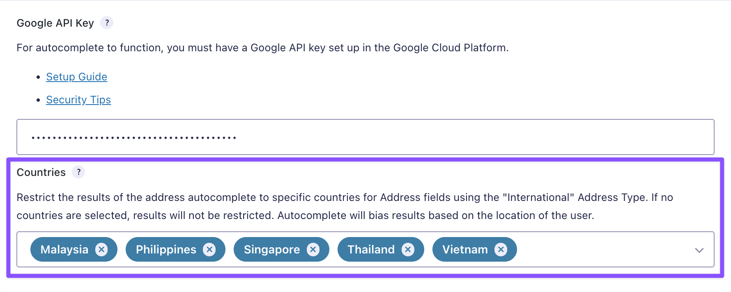Click the Google API Key help icon
This screenshot has height=292, width=731.
(x=107, y=23)
